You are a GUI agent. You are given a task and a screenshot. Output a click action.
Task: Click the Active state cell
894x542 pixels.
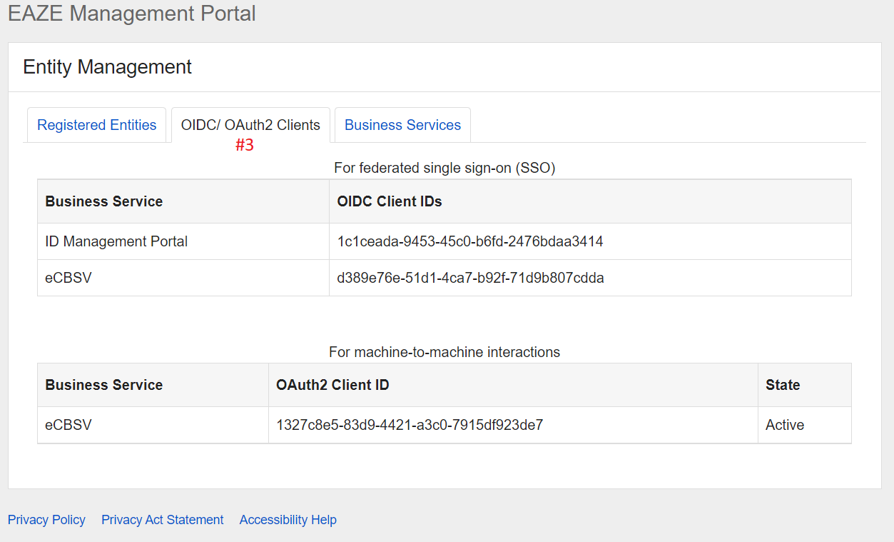(x=785, y=425)
